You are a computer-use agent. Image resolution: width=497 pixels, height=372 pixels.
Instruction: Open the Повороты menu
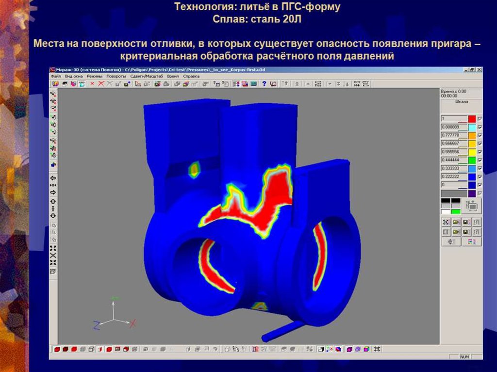(116, 76)
